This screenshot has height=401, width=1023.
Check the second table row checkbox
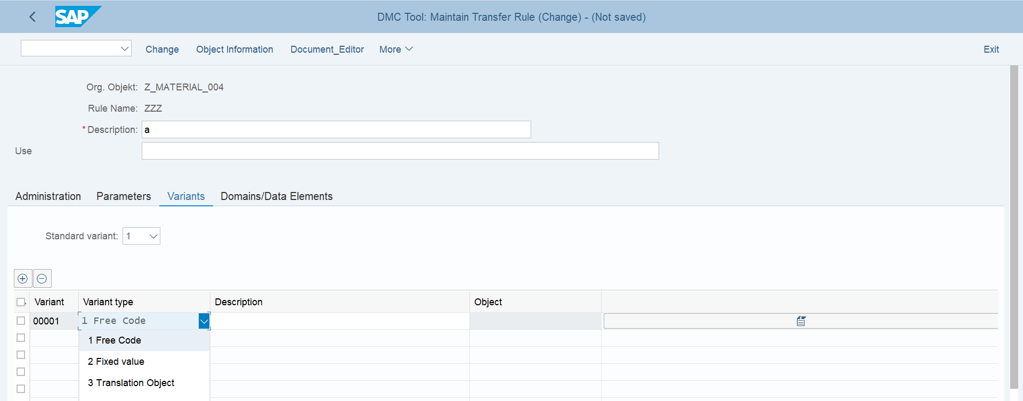[21, 338]
